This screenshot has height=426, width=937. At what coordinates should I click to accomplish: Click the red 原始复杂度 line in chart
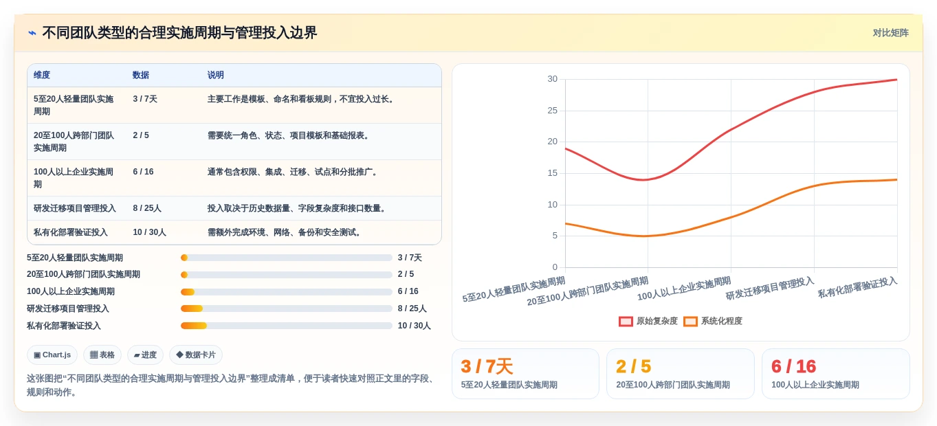click(x=731, y=129)
